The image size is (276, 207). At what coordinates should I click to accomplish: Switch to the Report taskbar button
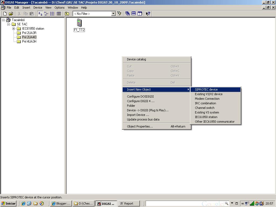(x=129, y=203)
